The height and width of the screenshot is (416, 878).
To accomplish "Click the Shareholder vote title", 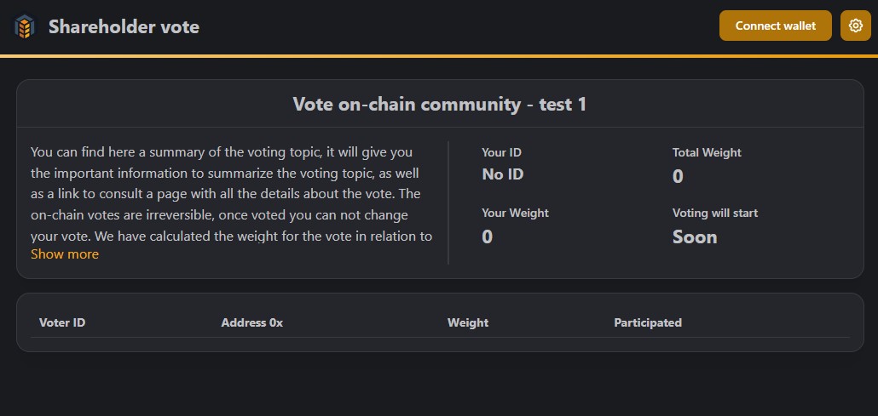I will click(x=124, y=26).
